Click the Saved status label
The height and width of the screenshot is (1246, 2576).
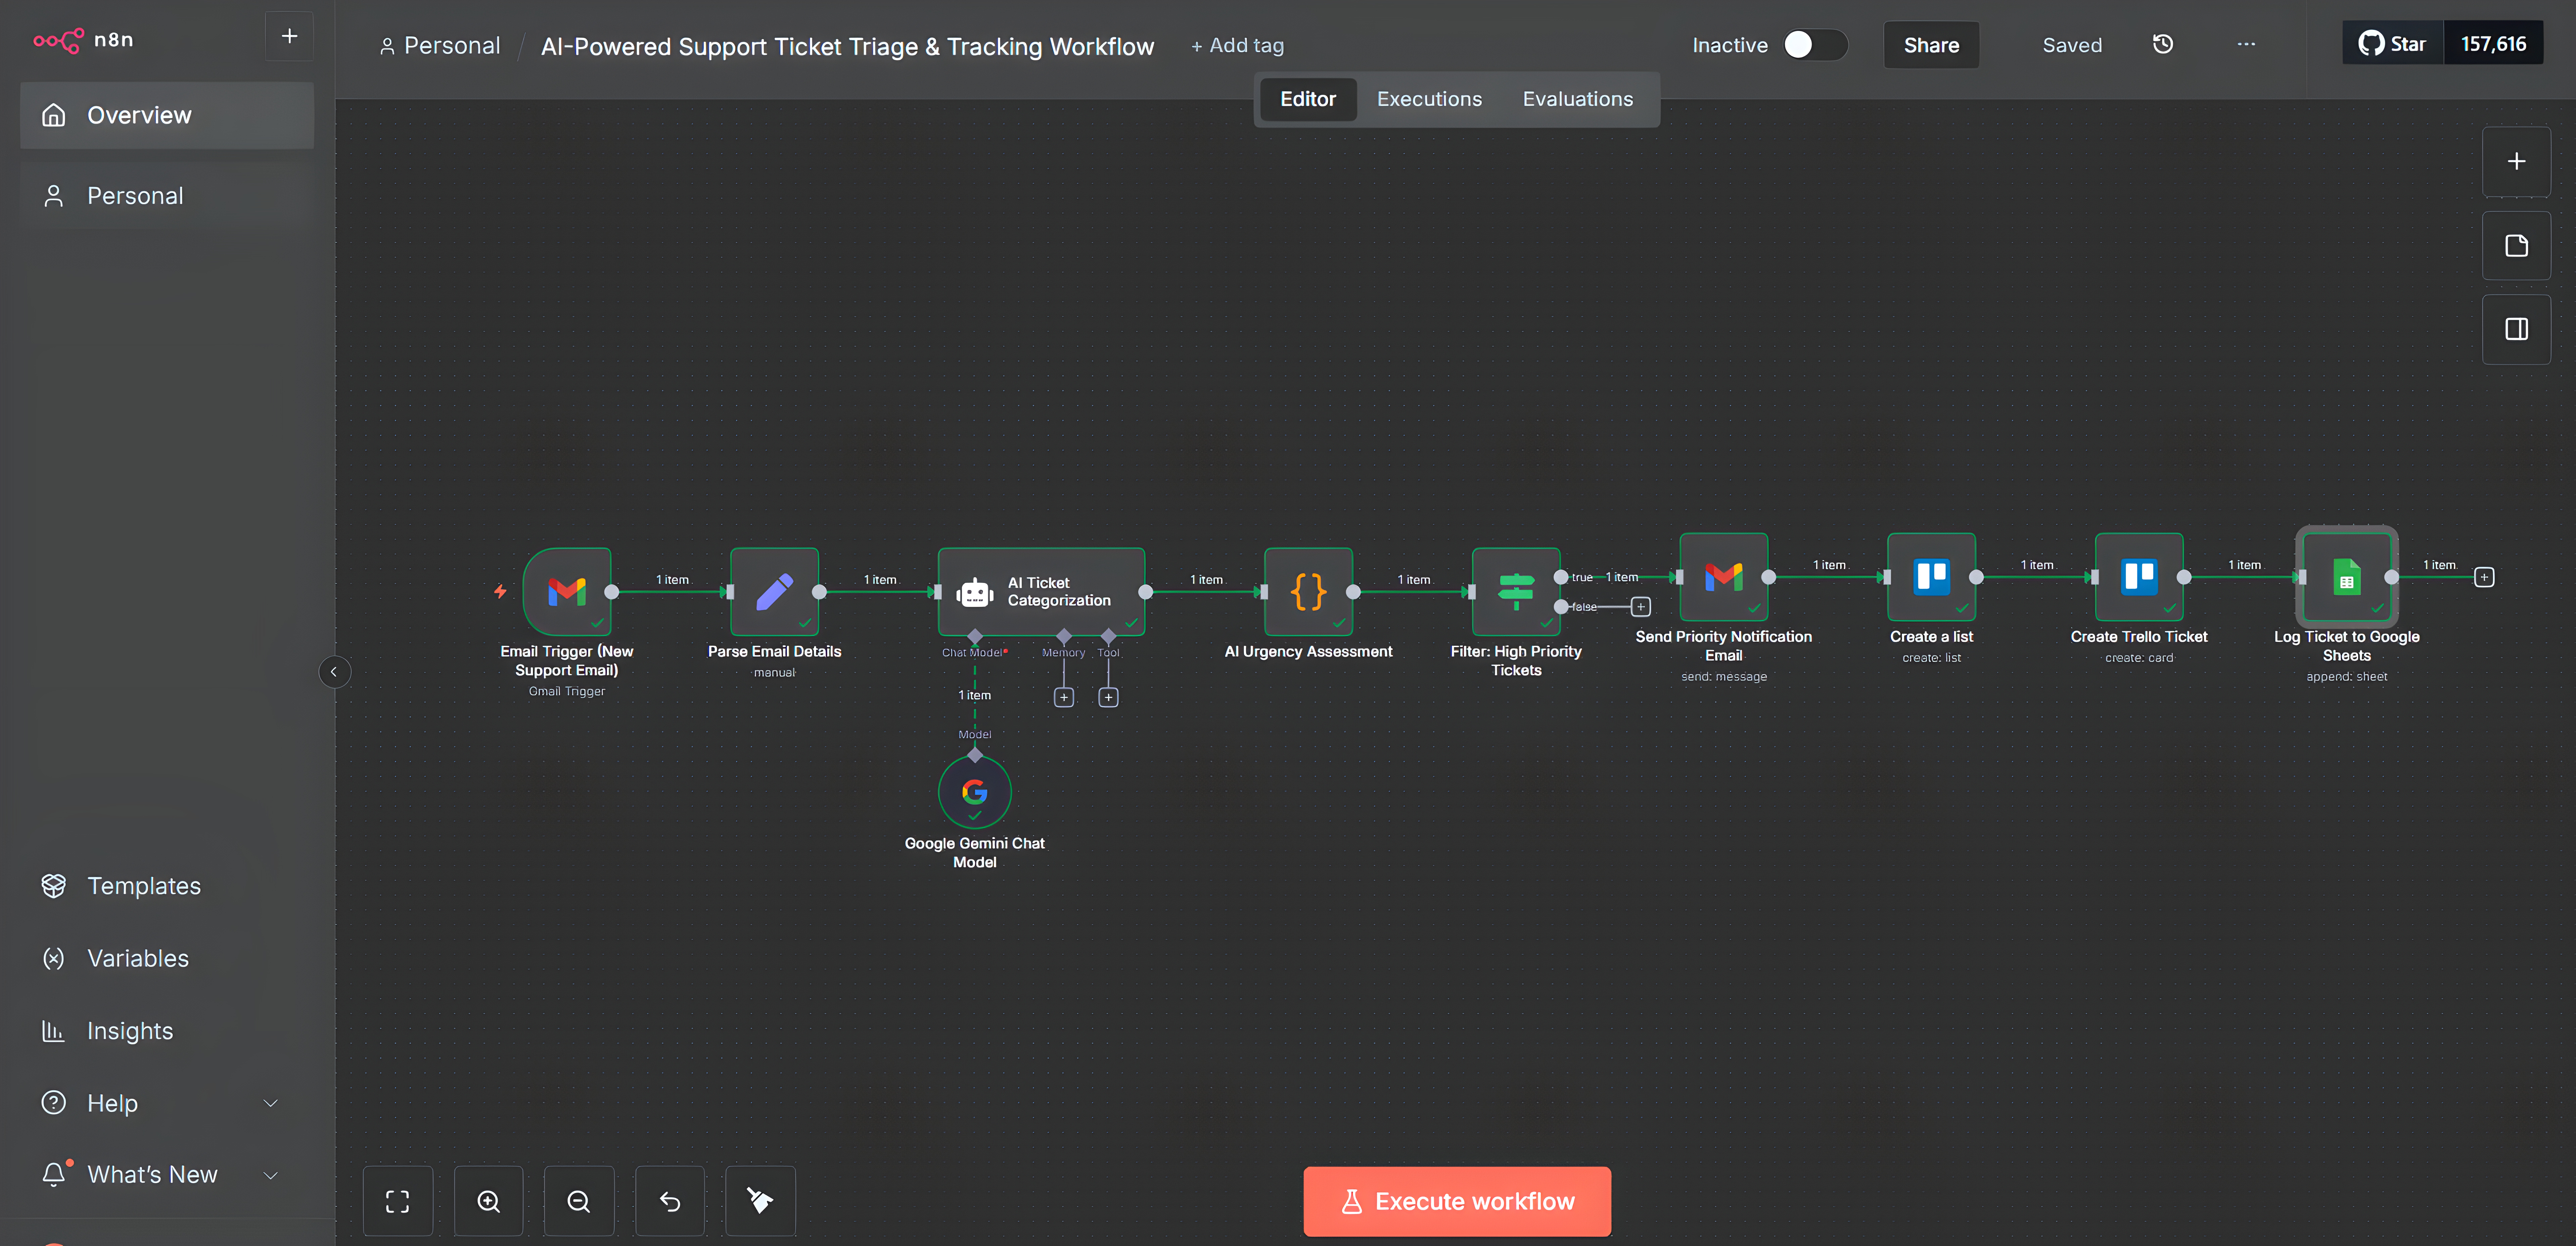[x=2072, y=46]
